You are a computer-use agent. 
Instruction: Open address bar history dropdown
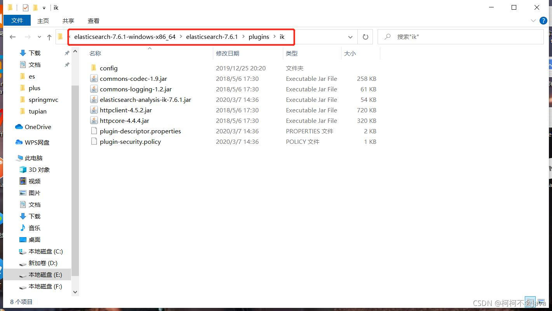[x=350, y=37]
